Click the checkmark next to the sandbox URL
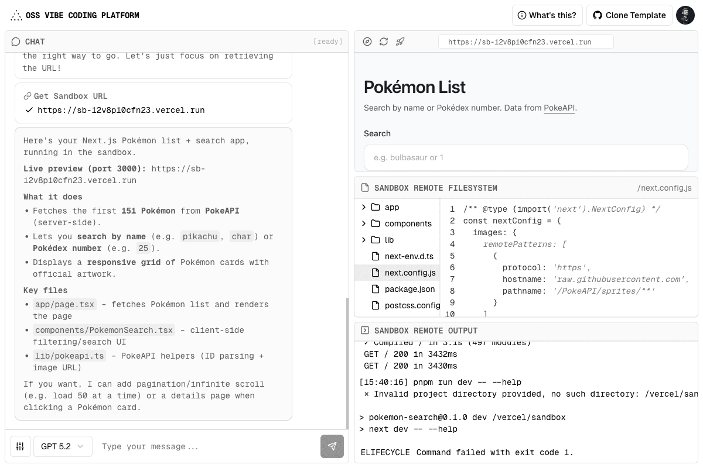Image resolution: width=703 pixels, height=468 pixels. click(x=29, y=110)
